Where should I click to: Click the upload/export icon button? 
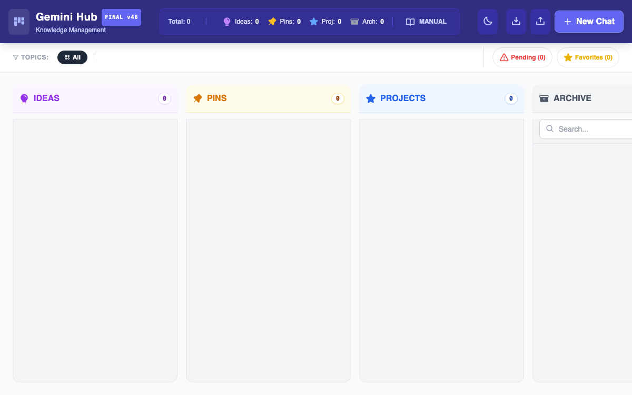click(x=540, y=22)
